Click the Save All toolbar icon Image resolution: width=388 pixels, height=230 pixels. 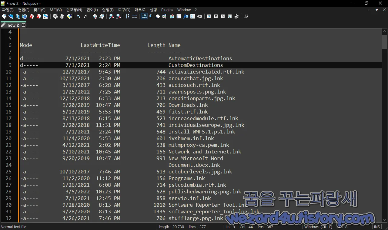coord(25,16)
